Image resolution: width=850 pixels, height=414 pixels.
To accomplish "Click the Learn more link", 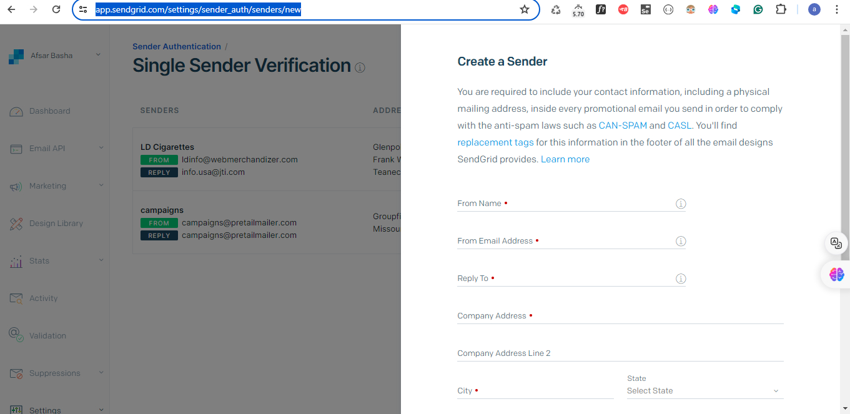I will 565,159.
